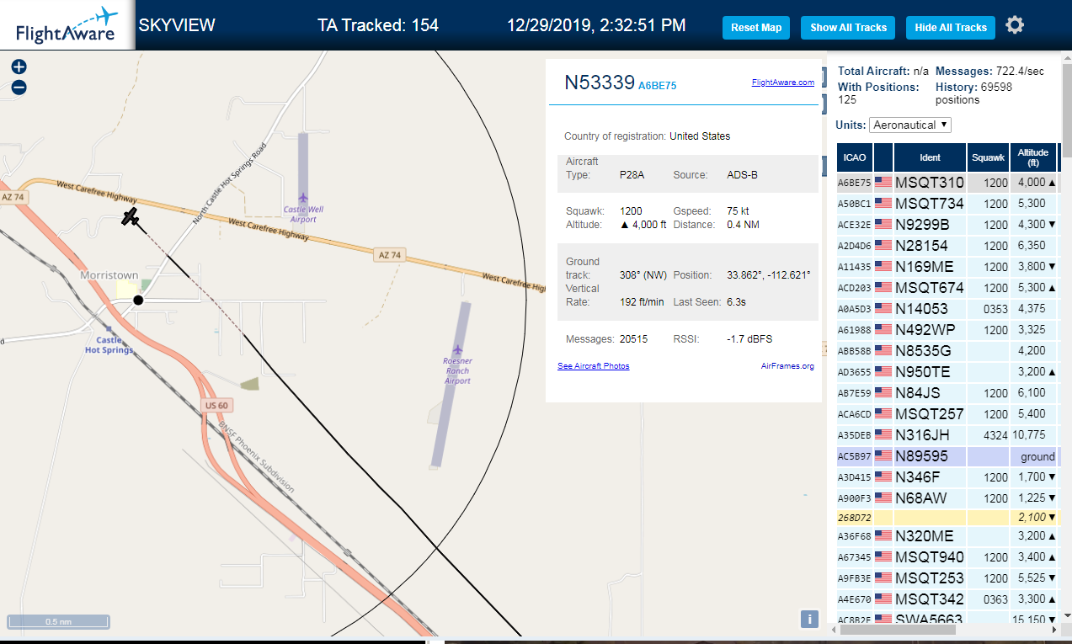The image size is (1072, 644).
Task: Open the AirFrames.org link
Action: (787, 365)
